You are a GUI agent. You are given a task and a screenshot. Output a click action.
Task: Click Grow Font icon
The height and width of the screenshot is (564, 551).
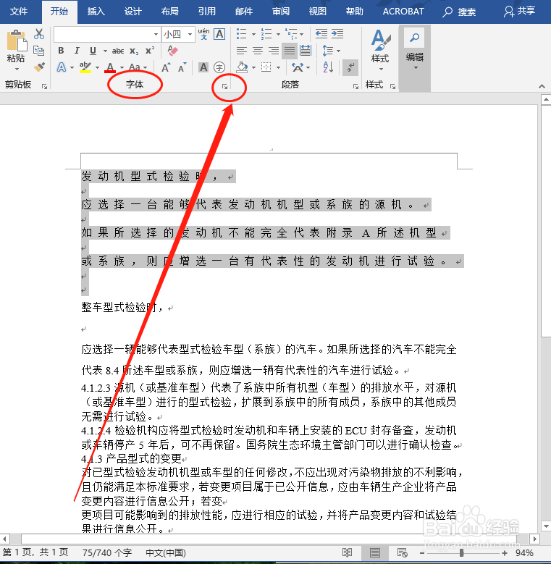point(166,67)
